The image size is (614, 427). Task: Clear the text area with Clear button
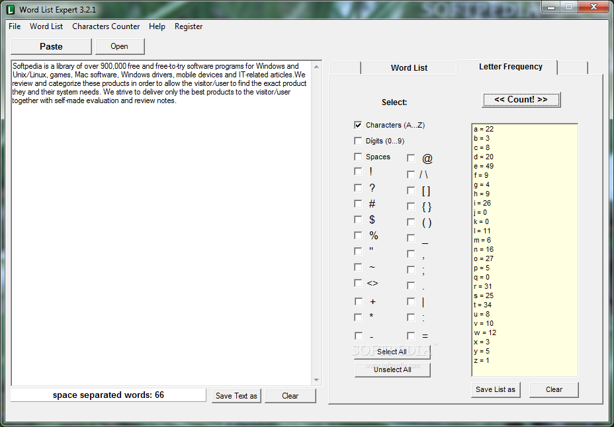(290, 396)
